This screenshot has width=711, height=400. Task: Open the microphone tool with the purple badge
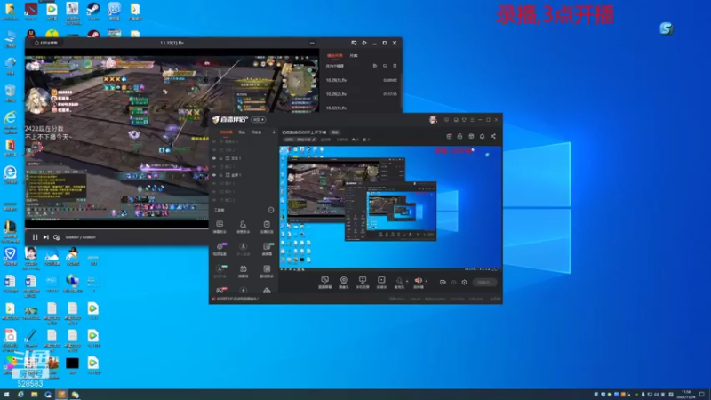pos(220,249)
